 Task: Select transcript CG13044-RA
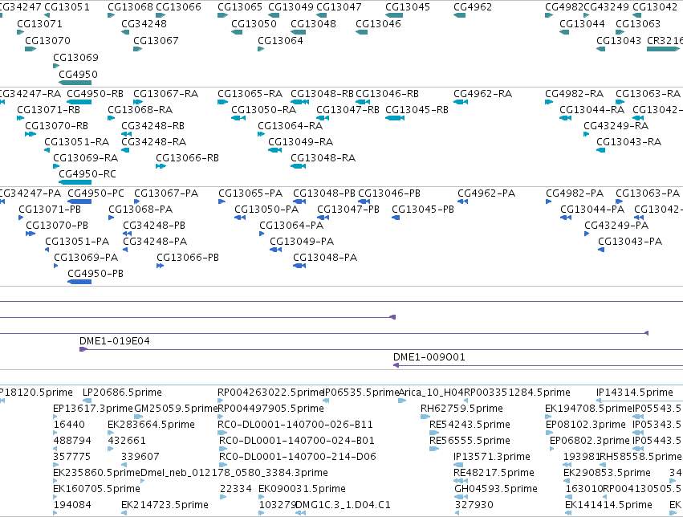pyautogui.click(x=592, y=110)
